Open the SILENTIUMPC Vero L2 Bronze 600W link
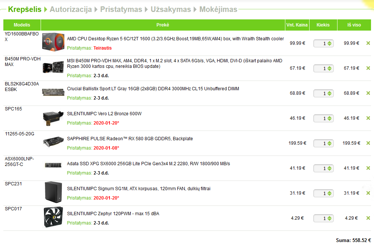The width and height of the screenshot is (374, 248). point(104,114)
